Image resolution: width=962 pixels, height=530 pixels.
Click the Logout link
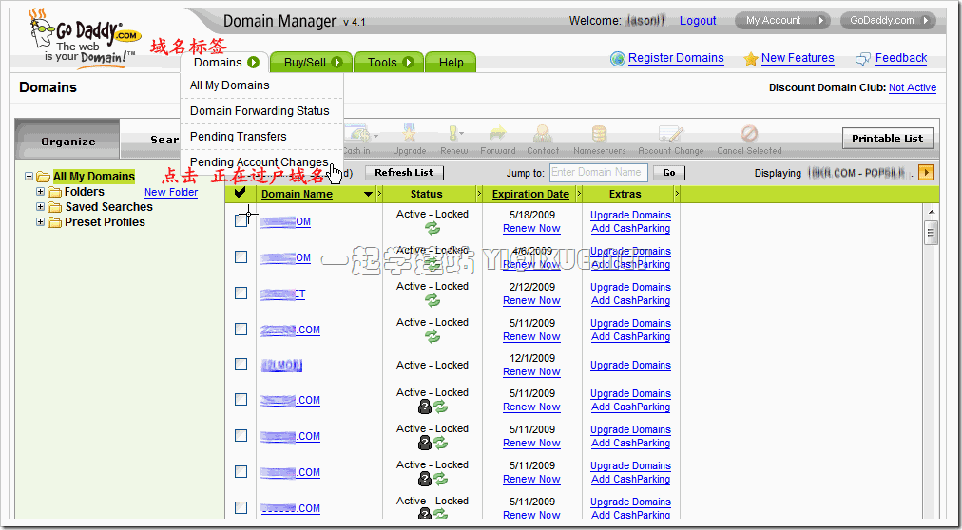point(698,21)
